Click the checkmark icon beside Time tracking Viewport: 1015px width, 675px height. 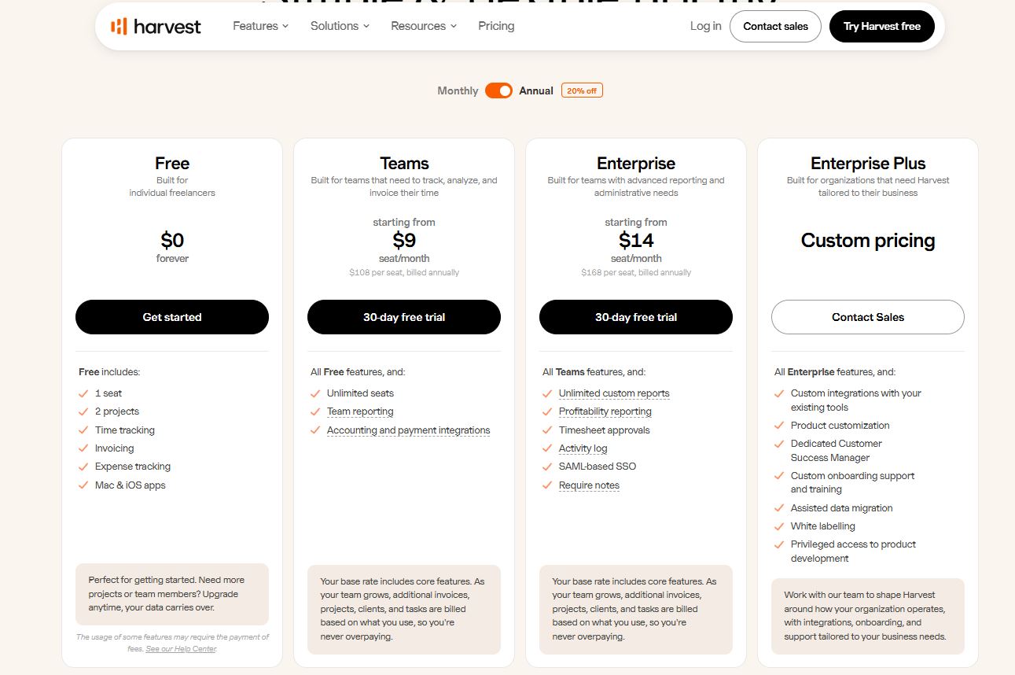83,430
